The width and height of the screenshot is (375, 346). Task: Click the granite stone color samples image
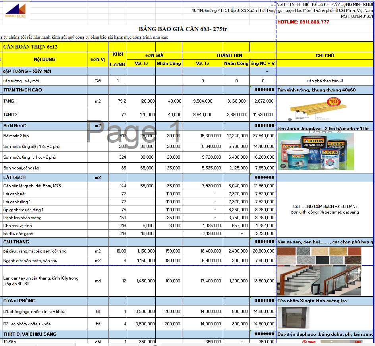pos(319,256)
